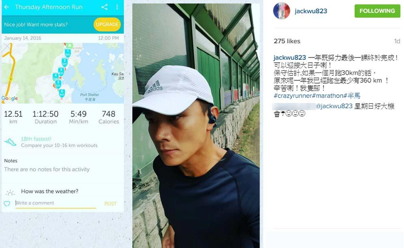
Task: Go back using the top-left arrow
Action: [x=7, y=7]
